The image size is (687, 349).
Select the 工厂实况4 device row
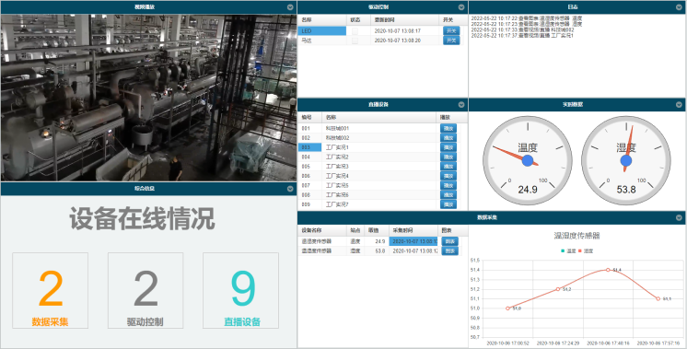tap(382, 176)
